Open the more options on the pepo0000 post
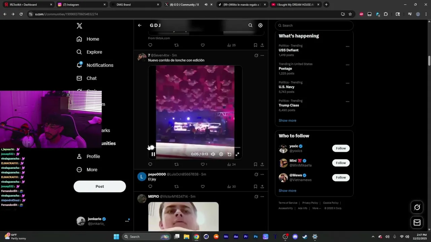This screenshot has height=242, width=431. click(262, 174)
